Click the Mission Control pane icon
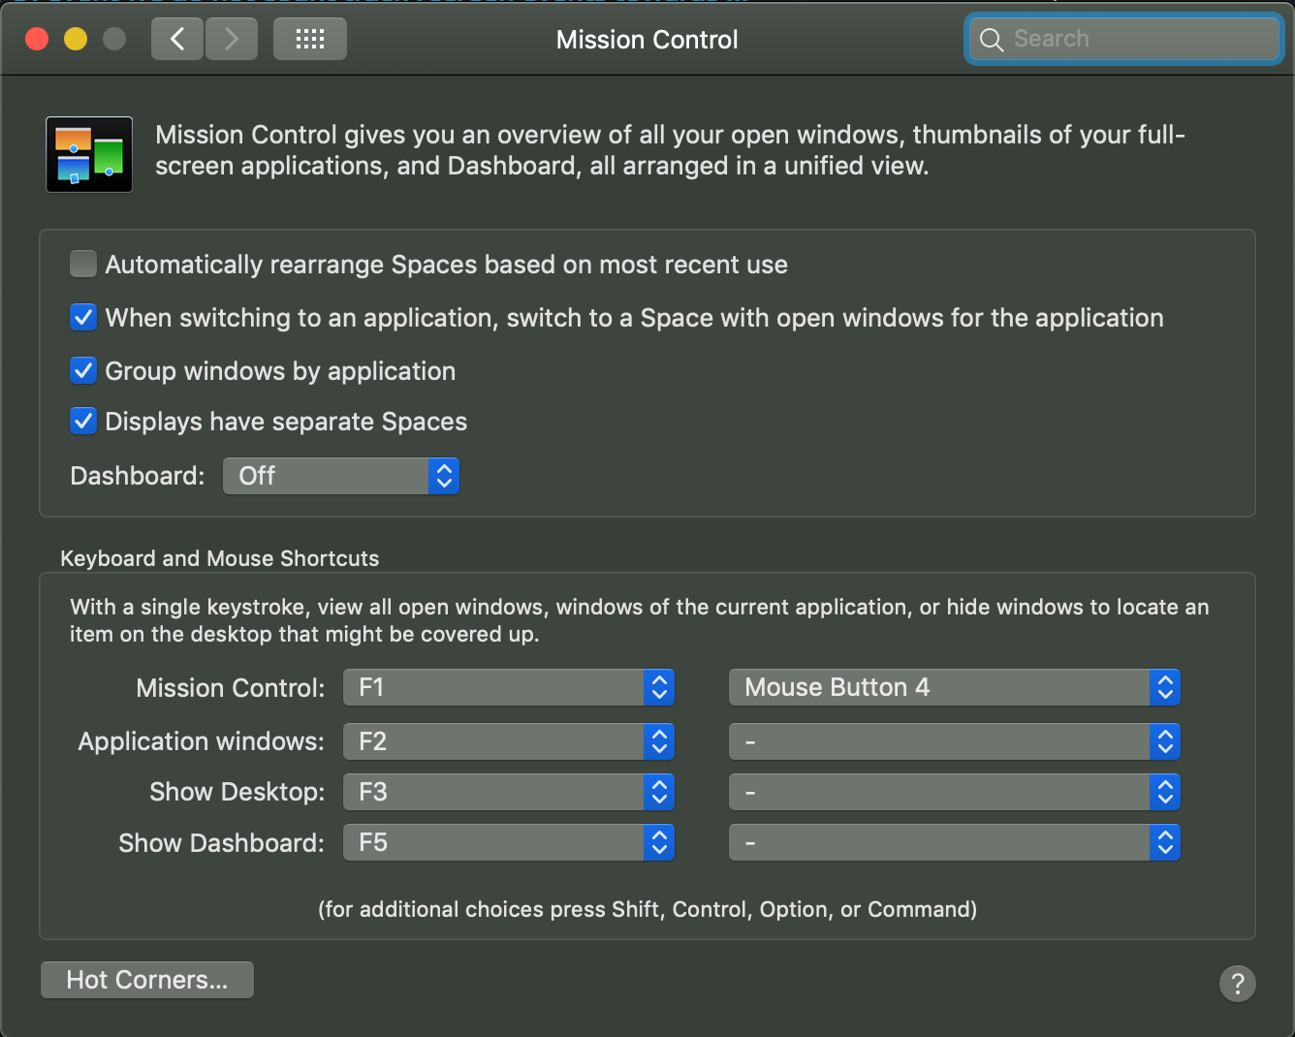Screen dimensions: 1295x1037 click(x=89, y=154)
